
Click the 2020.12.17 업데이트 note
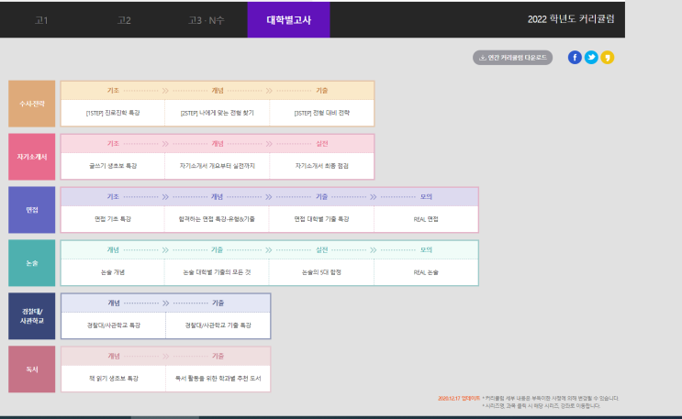point(459,398)
